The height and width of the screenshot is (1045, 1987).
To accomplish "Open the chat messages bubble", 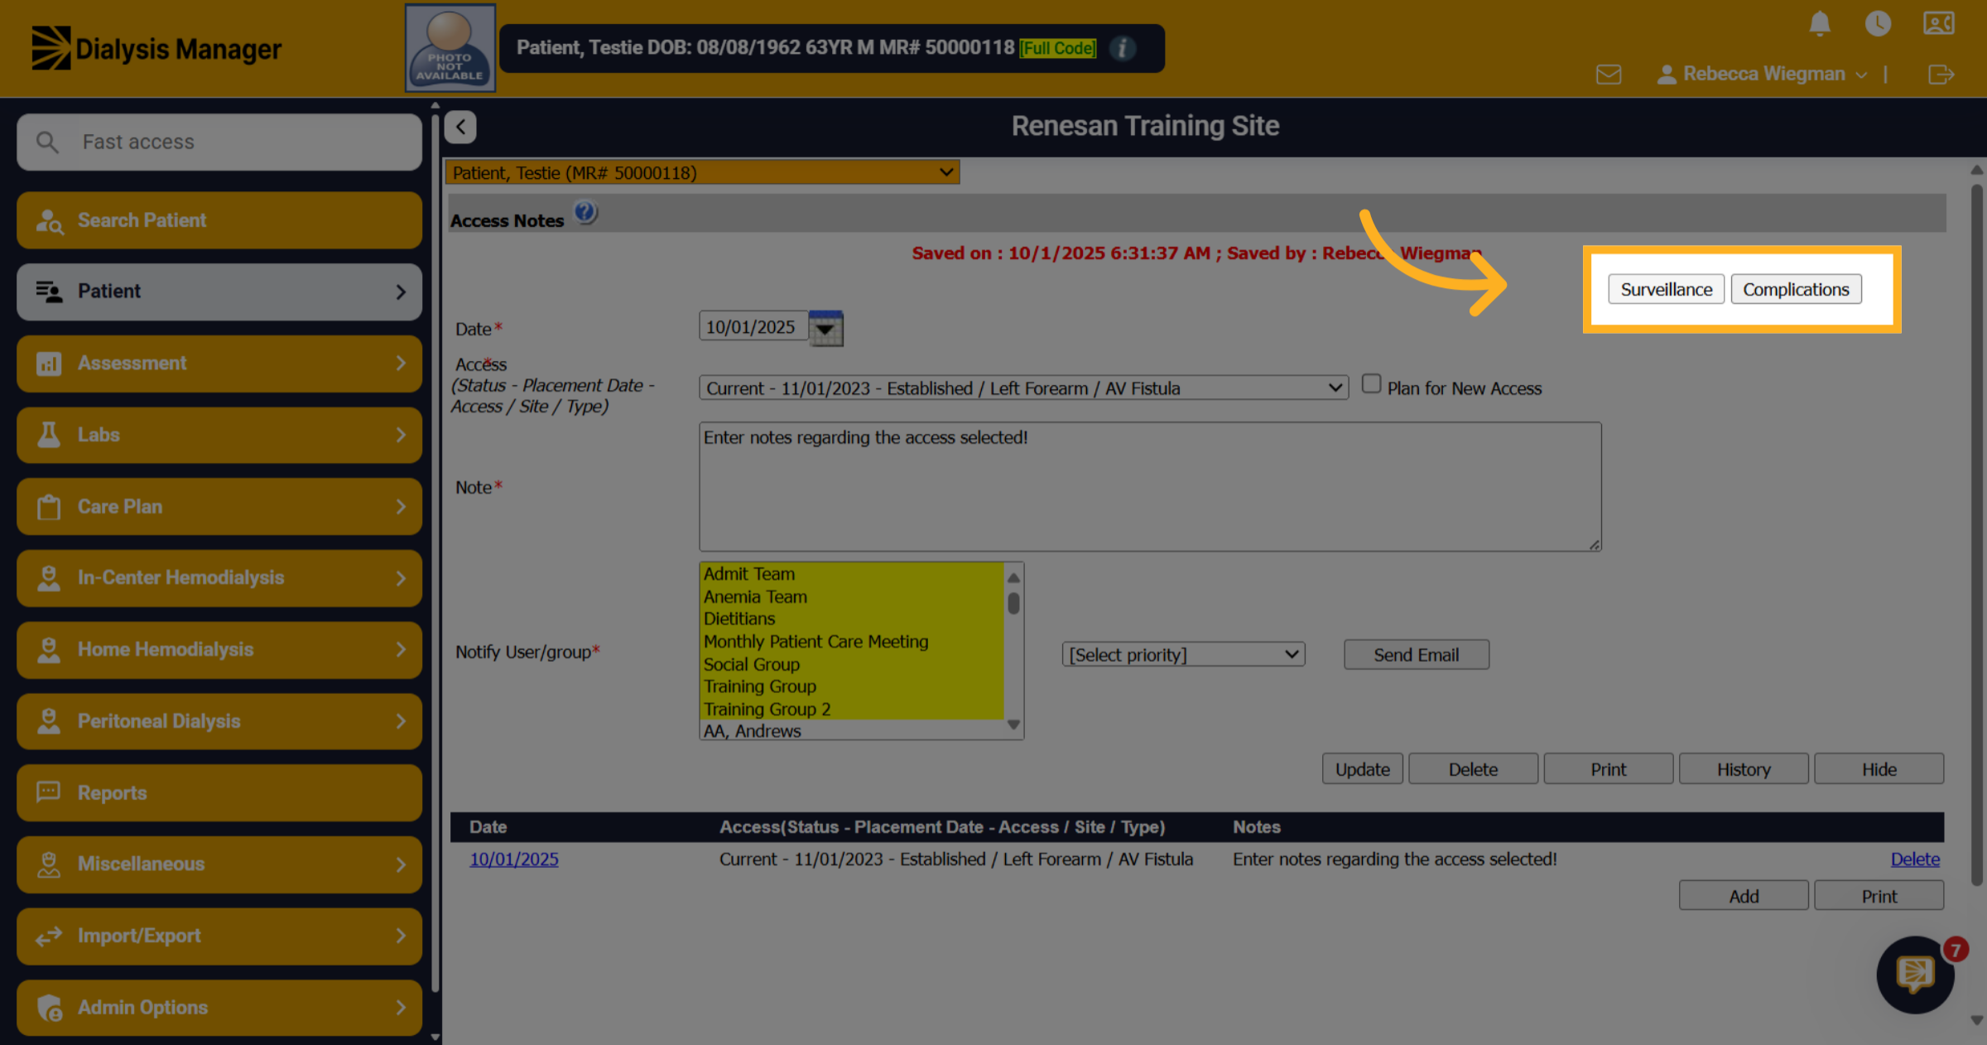I will 1915,975.
